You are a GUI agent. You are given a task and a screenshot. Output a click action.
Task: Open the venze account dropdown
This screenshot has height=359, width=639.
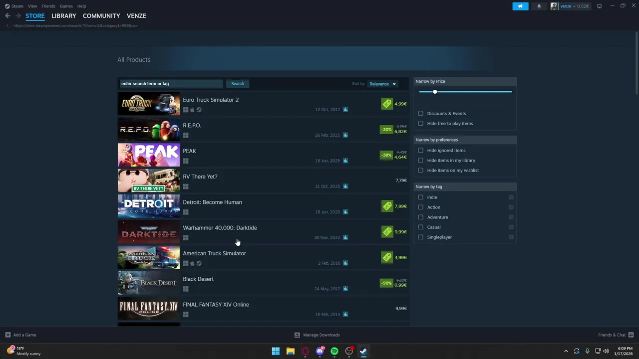pyautogui.click(x=574, y=6)
